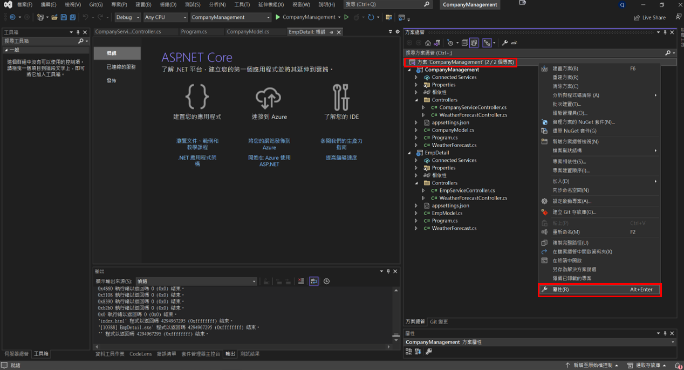This screenshot has height=370, width=684.
Task: Close the EmpDetail 概觀 tab
Action: tap(339, 32)
